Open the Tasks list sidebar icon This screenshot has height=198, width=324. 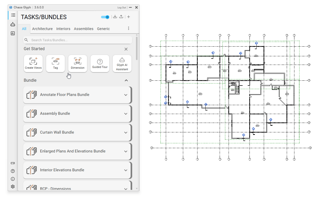13,15
